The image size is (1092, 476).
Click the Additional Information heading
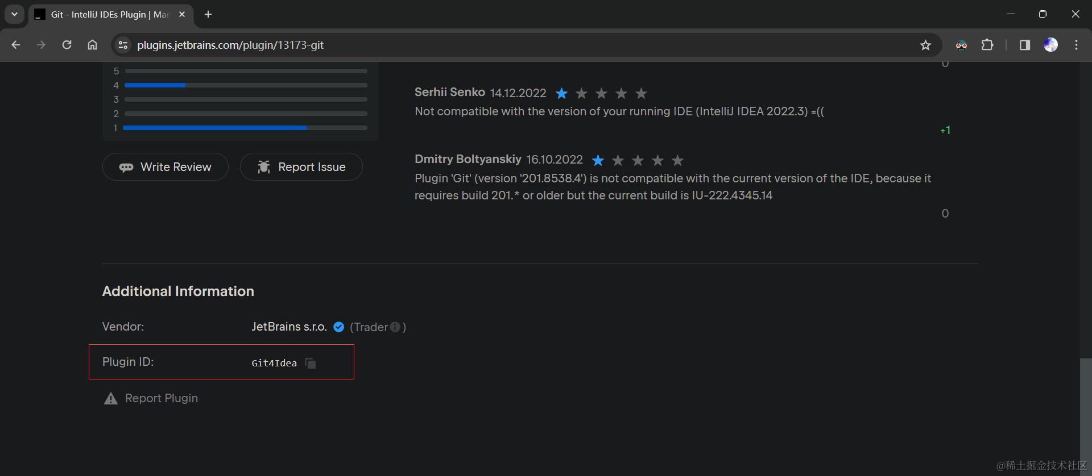pyautogui.click(x=178, y=291)
